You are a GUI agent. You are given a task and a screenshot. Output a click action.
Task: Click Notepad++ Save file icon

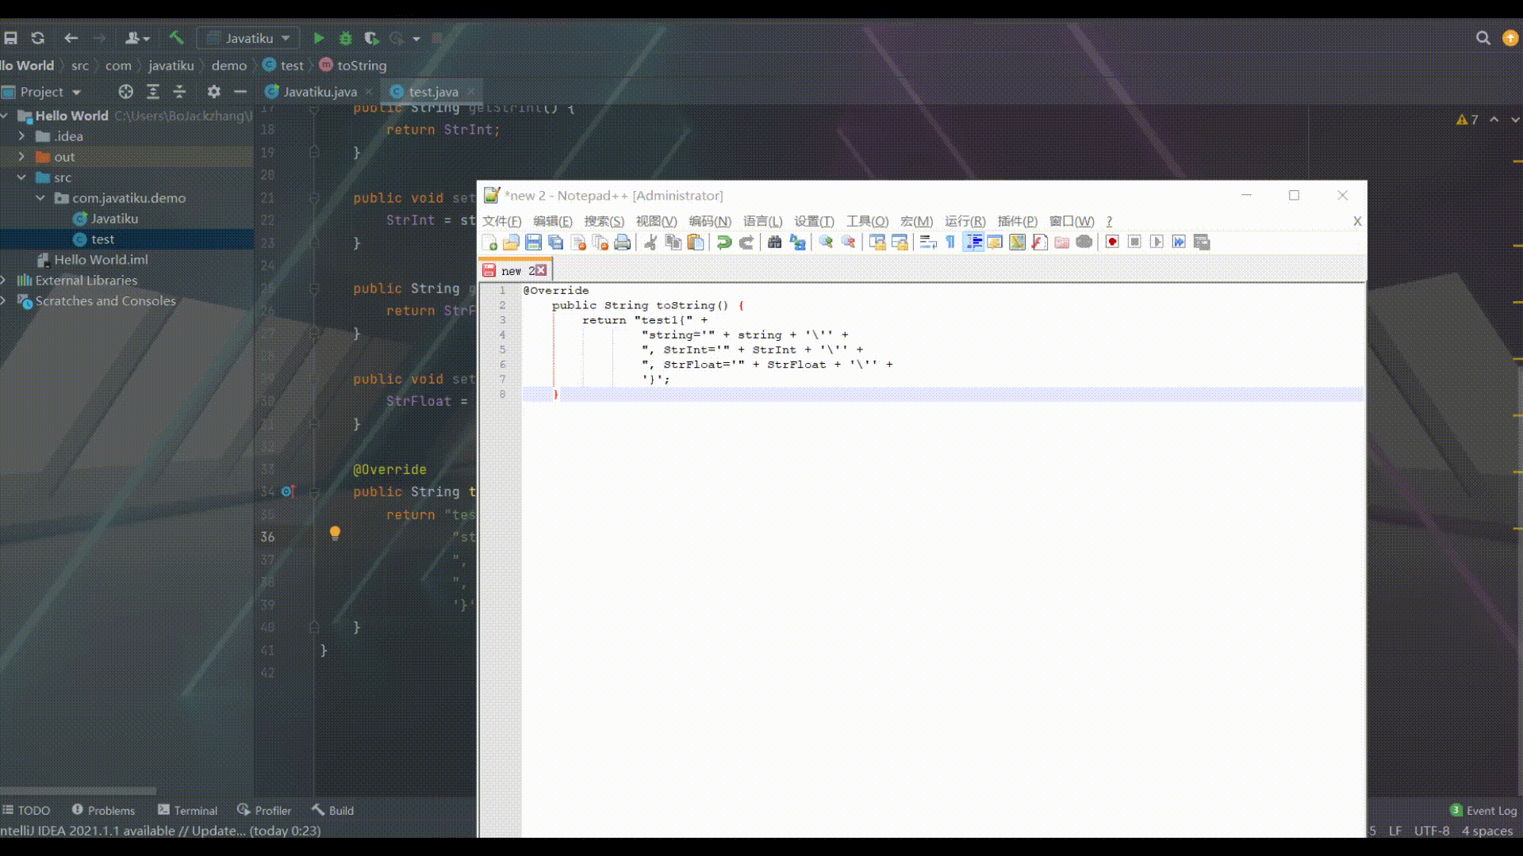533,243
